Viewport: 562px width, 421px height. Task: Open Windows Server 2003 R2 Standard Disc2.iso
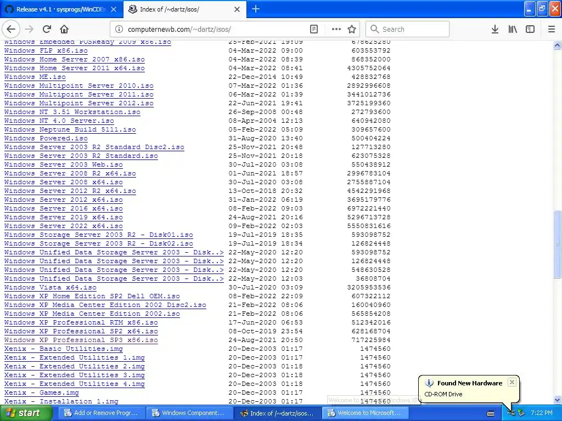94,147
